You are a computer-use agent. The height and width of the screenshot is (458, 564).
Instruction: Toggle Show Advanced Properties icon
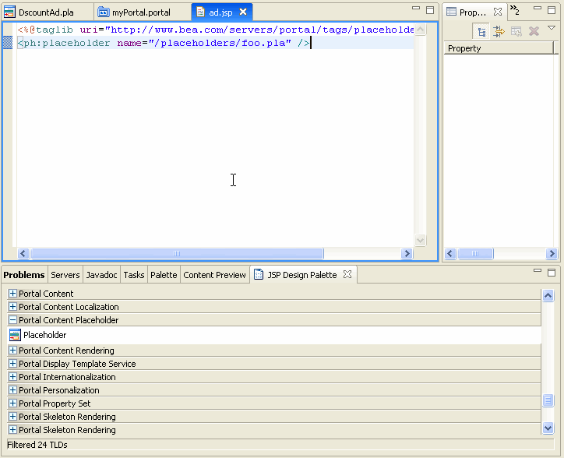click(499, 32)
